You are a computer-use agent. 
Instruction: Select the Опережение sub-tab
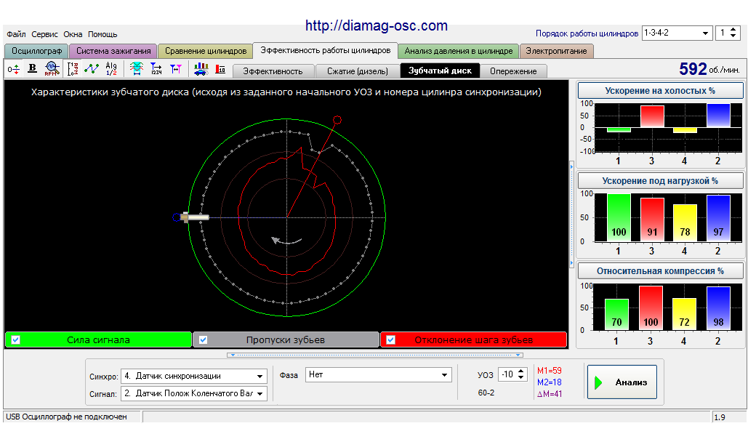pos(513,71)
